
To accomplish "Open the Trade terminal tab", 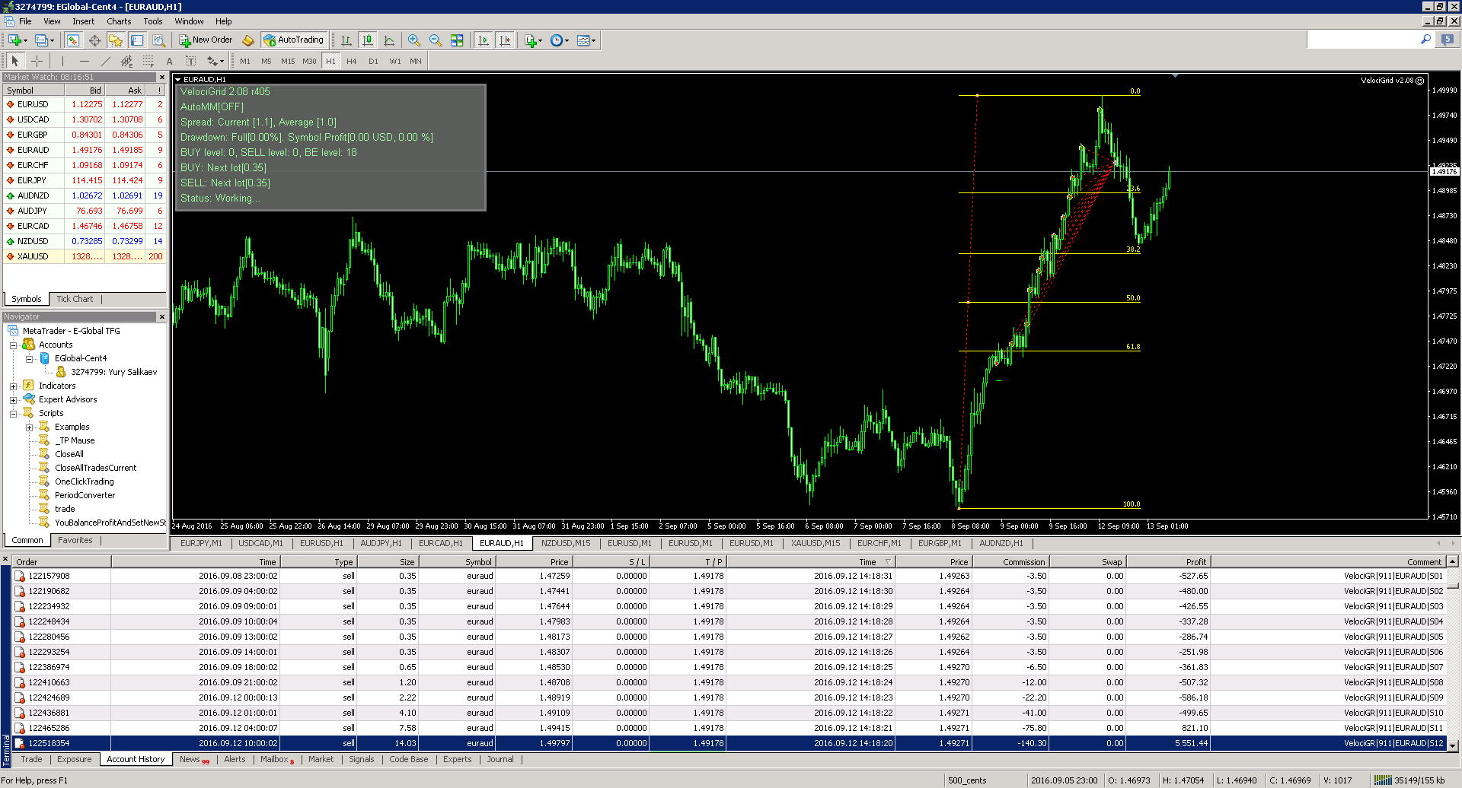I will click(x=31, y=759).
